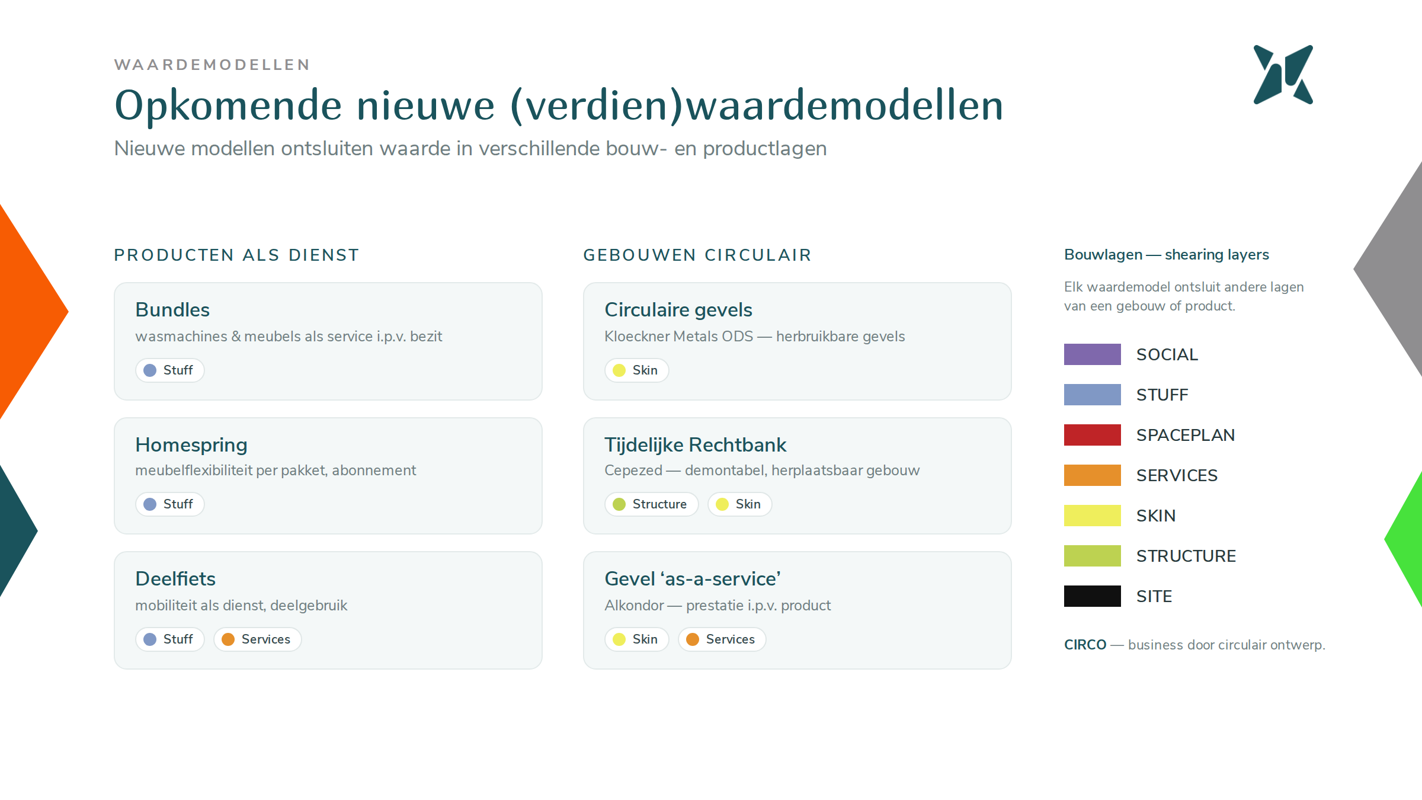Click the teal X-shaped logo icon
The width and height of the screenshot is (1422, 800).
pyautogui.click(x=1283, y=75)
